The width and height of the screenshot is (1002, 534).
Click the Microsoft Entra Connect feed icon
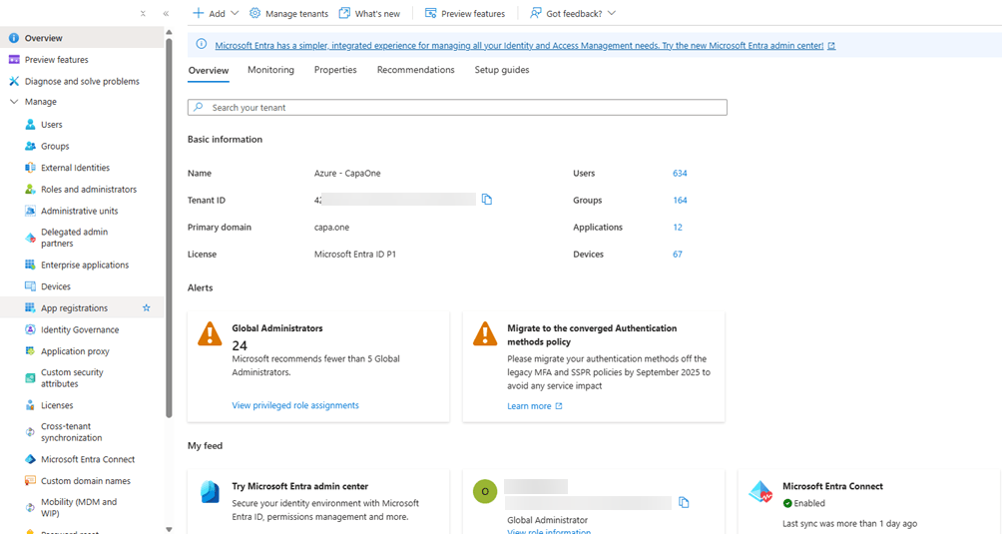(760, 492)
